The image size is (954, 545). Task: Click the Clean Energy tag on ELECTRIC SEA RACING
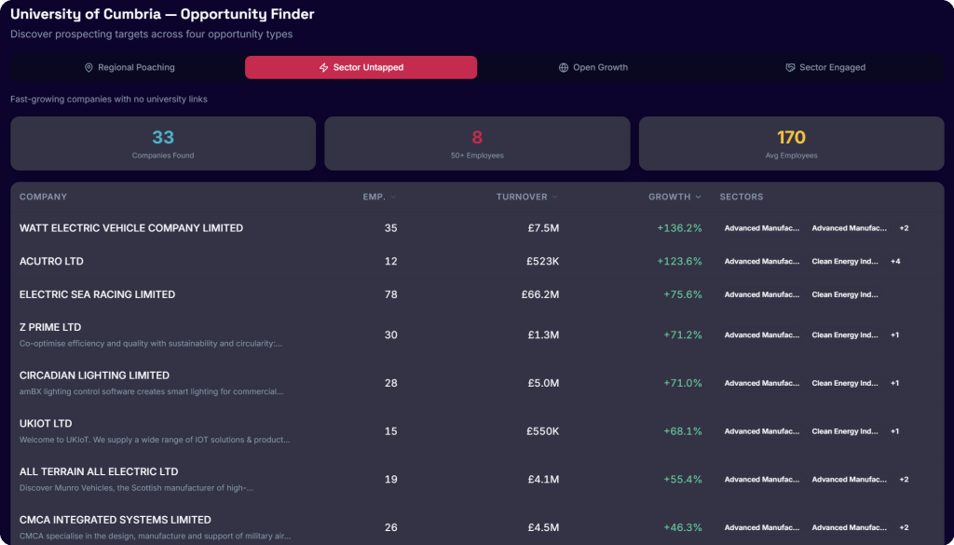click(x=845, y=294)
